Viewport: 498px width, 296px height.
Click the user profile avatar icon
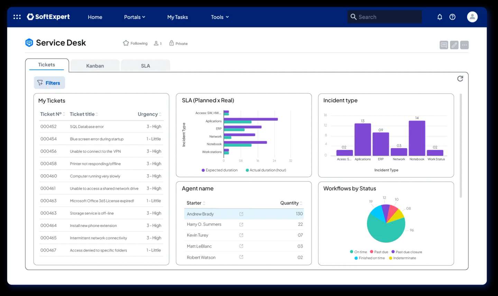coord(472,17)
